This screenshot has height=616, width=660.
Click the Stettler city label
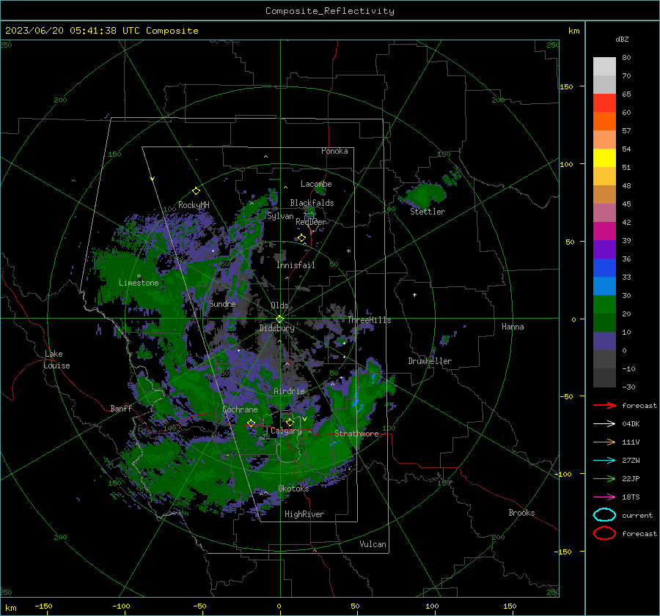coord(428,212)
